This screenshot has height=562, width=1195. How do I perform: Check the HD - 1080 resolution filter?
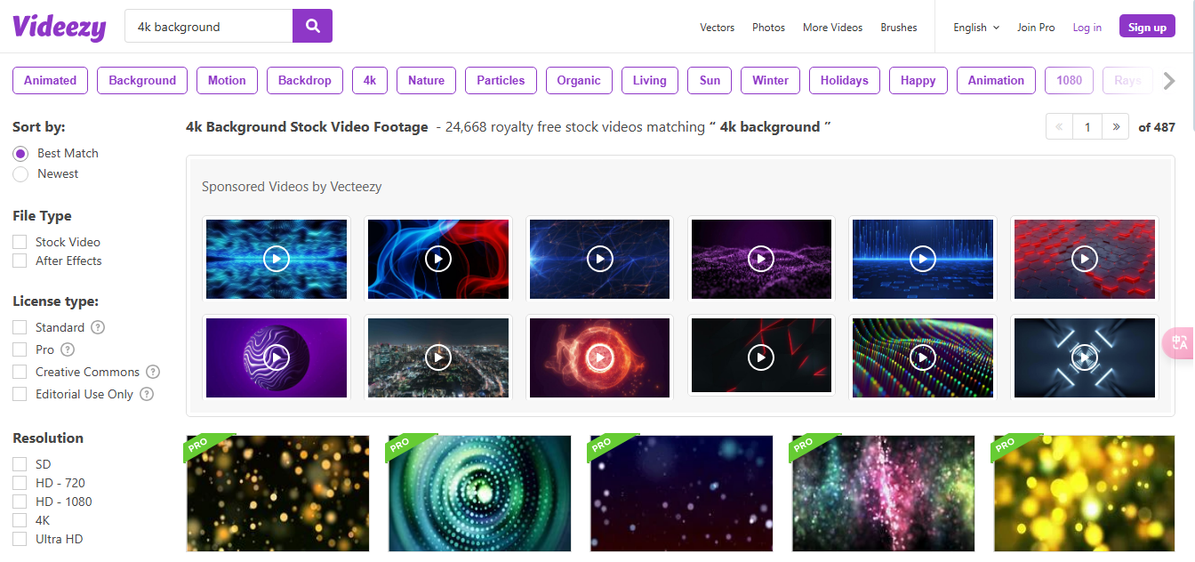pos(20,502)
